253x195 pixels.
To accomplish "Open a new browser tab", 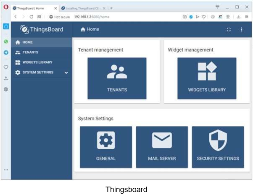I will click(111, 8).
